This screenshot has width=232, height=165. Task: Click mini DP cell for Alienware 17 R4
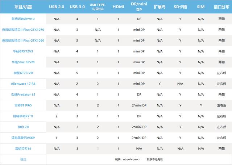[x=139, y=84]
